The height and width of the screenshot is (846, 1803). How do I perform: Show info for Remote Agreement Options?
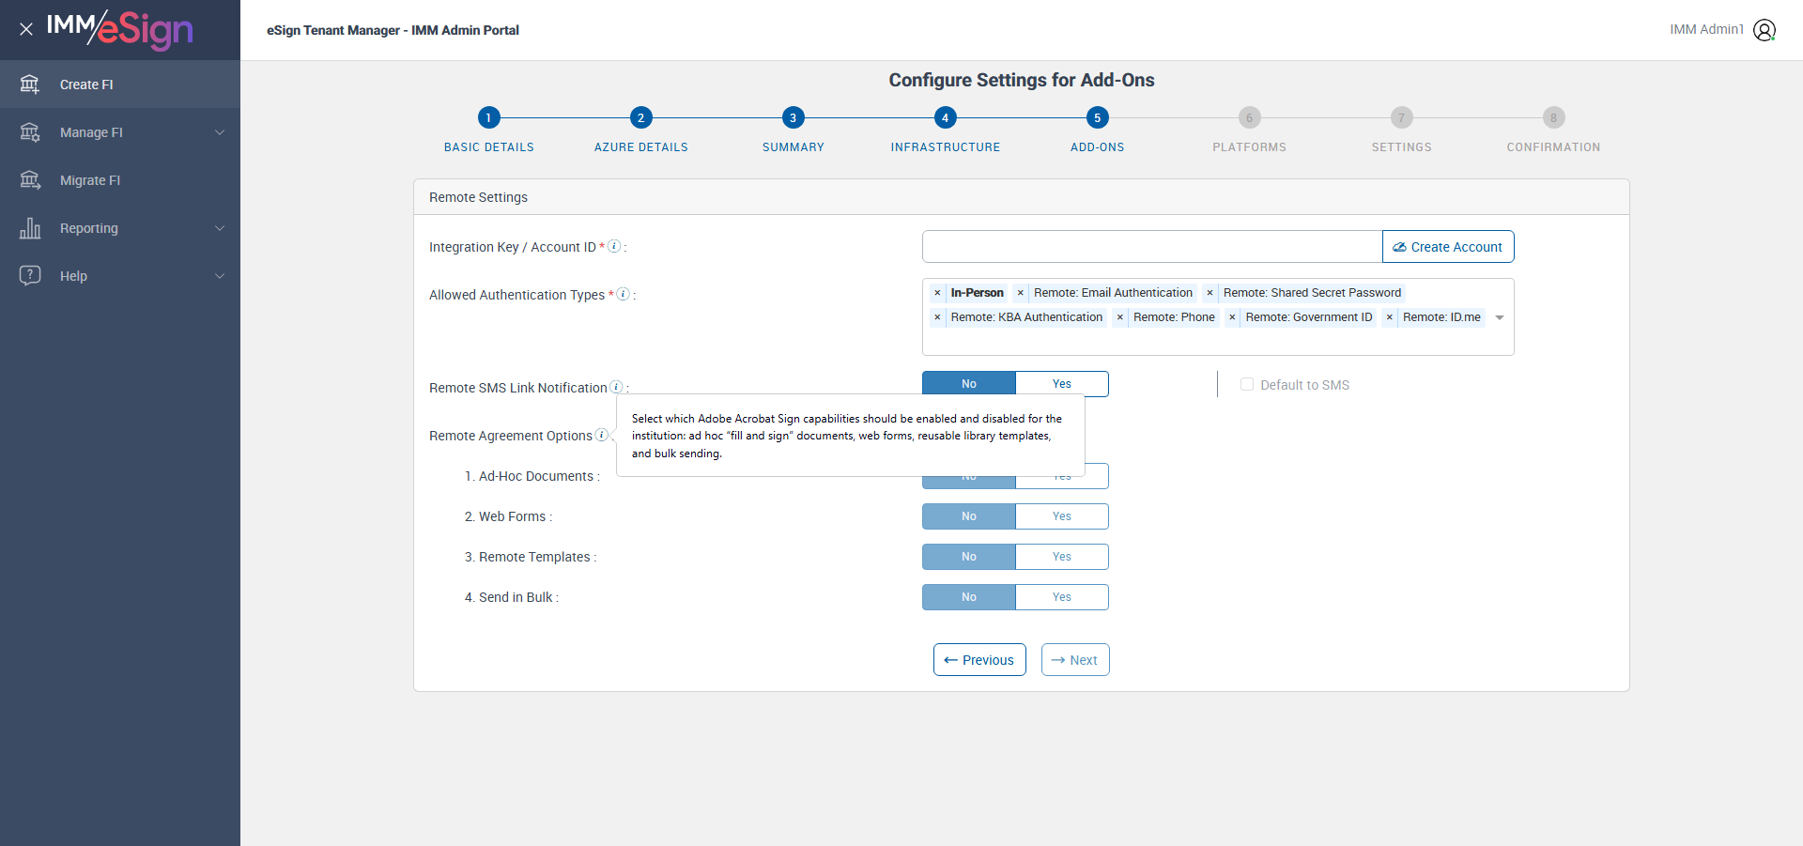pyautogui.click(x=601, y=435)
